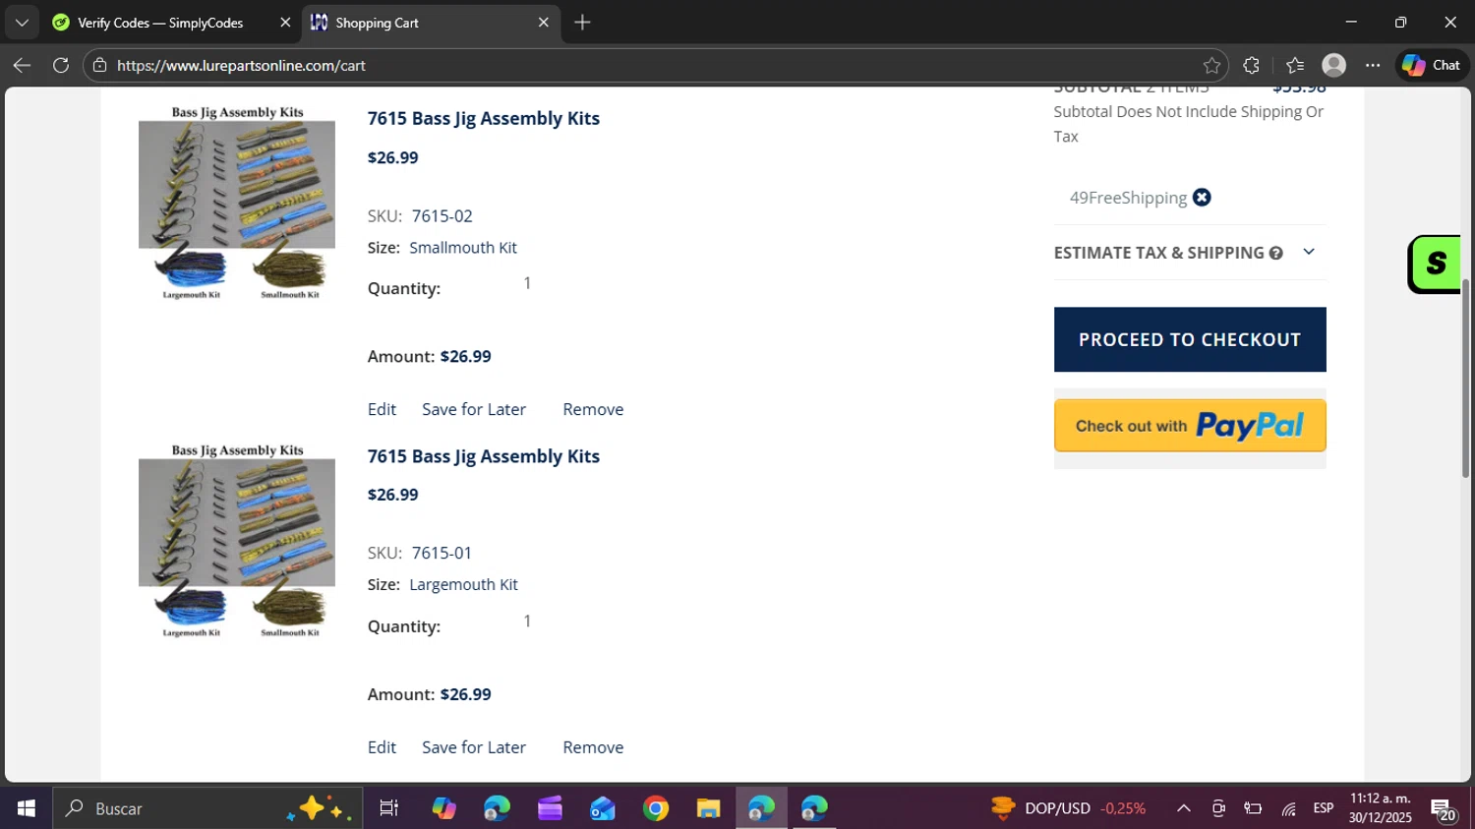Open Meet Now camera tray icon

1218,808
